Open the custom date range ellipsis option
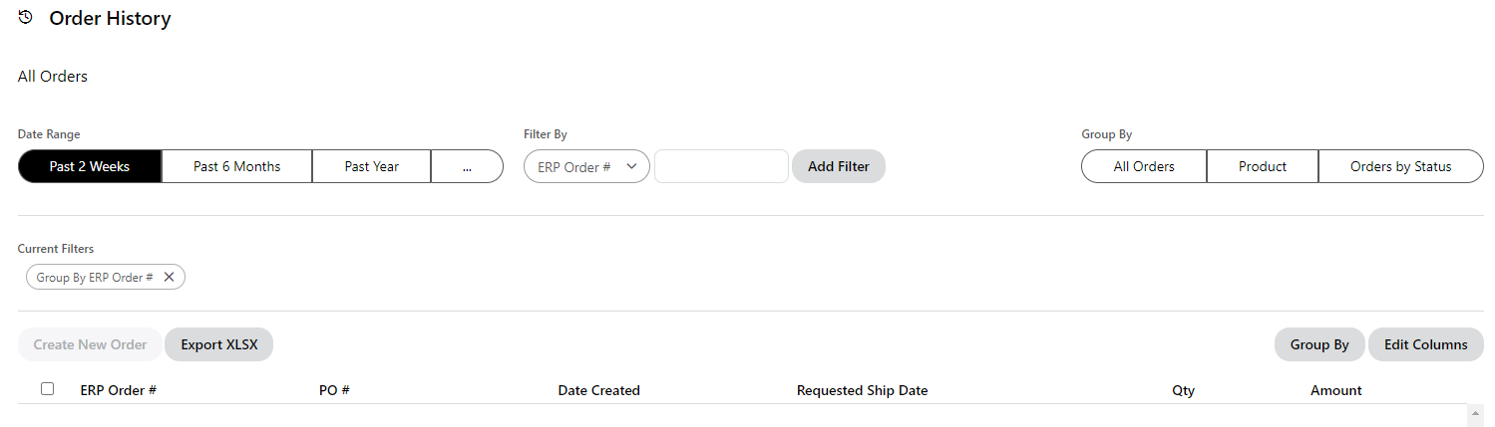 467,167
